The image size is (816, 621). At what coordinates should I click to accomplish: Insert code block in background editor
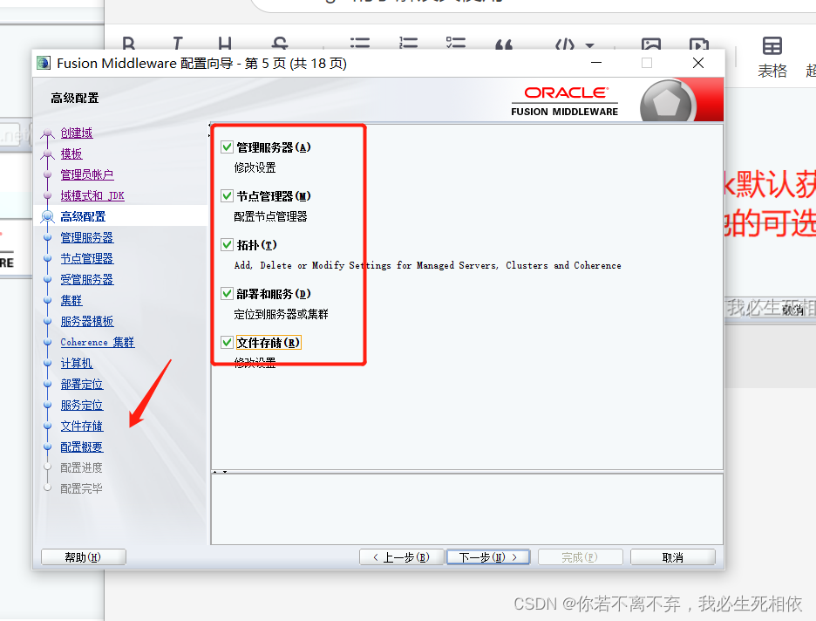[x=565, y=44]
